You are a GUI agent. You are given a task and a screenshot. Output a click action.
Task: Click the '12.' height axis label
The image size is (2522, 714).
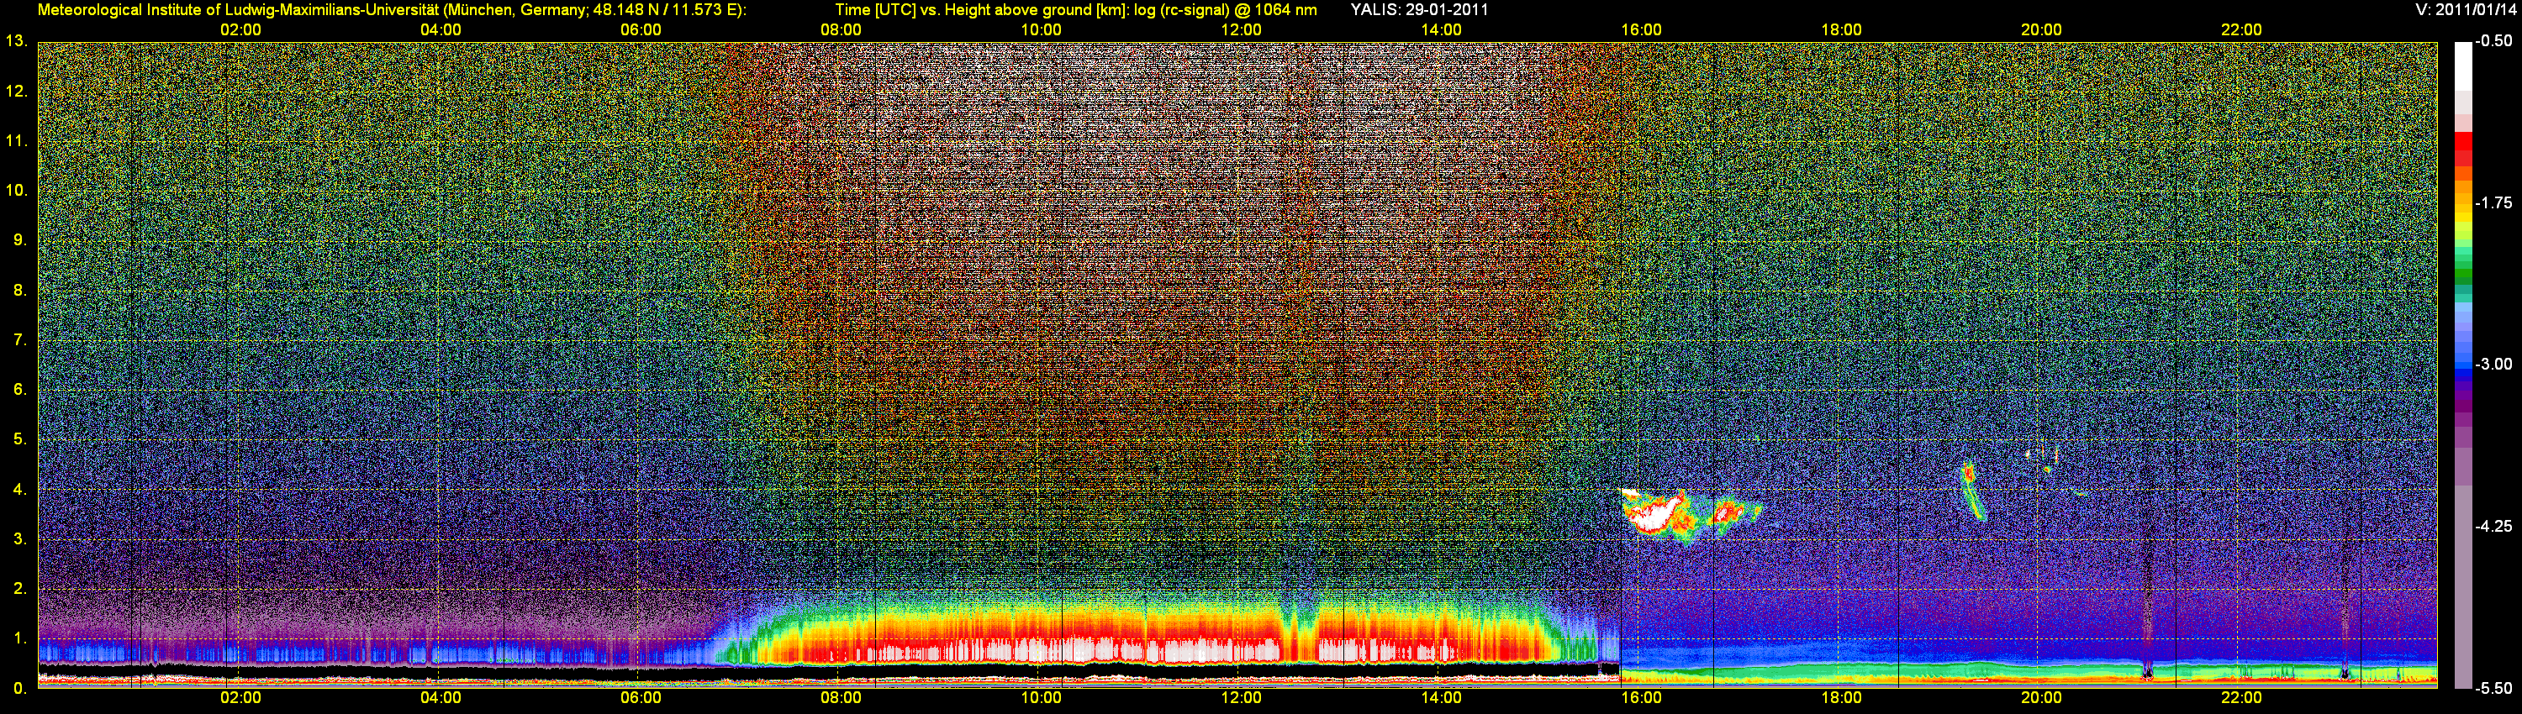(16, 92)
